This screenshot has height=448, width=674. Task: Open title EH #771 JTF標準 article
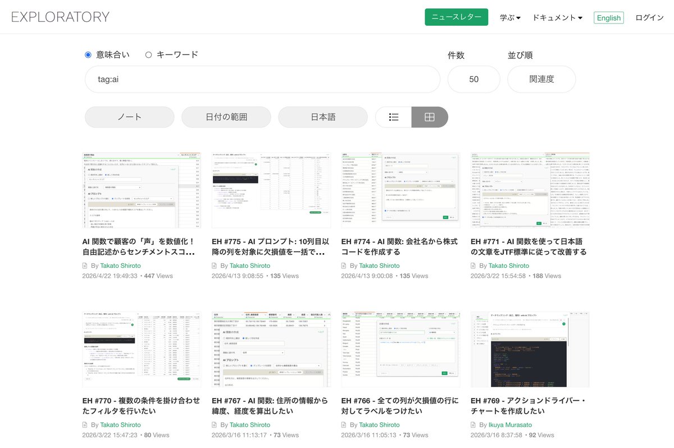pyautogui.click(x=529, y=246)
